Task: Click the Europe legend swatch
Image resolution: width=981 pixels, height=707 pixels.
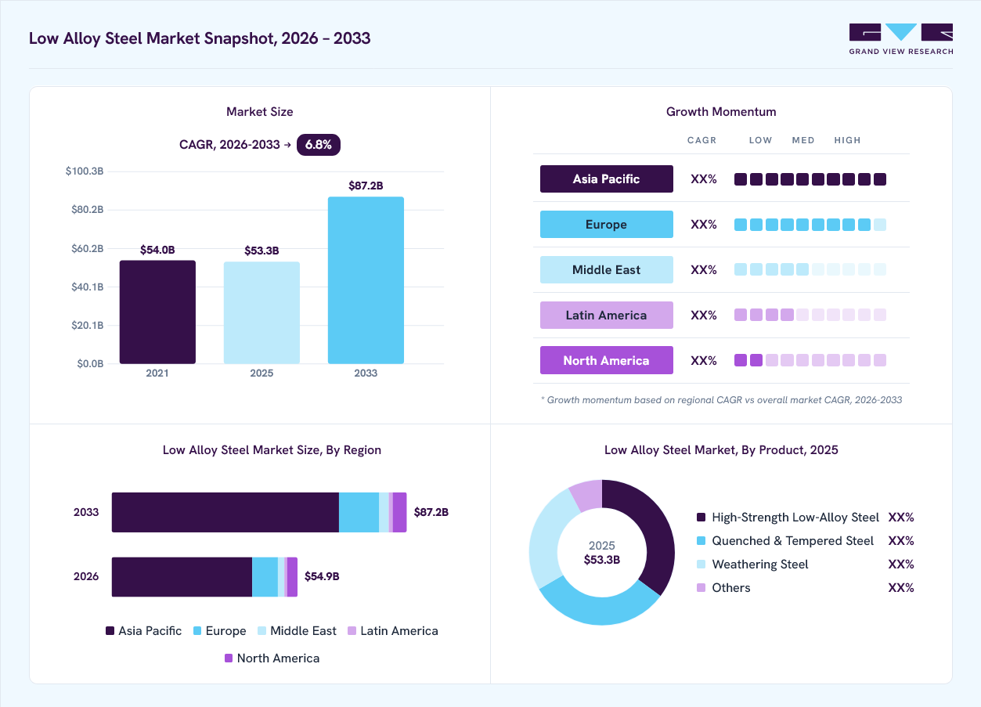Action: 197,631
